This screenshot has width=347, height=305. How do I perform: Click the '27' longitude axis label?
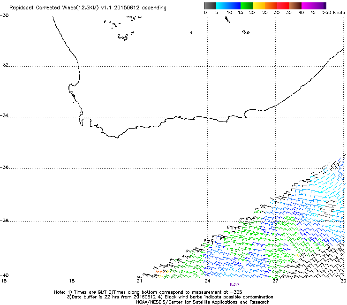275,281
